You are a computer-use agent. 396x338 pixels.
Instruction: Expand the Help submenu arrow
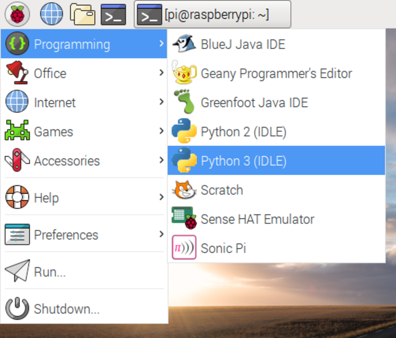coord(162,197)
